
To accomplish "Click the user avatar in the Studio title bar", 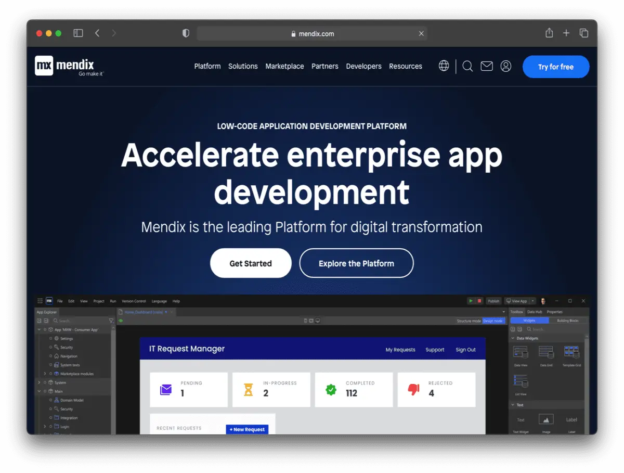I will click(x=543, y=301).
